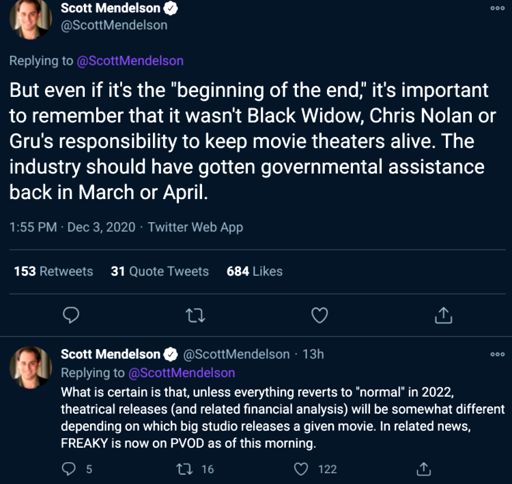Open more options on main tweet
512x484 pixels.
(x=498, y=8)
